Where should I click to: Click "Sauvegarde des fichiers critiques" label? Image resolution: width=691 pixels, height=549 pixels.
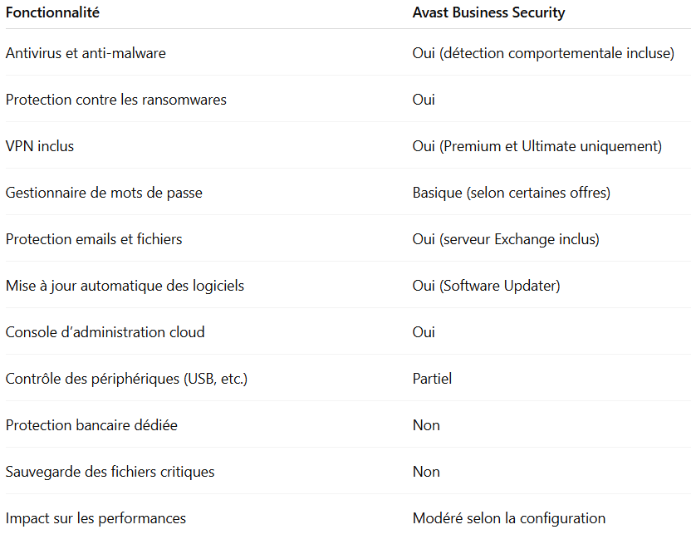pyautogui.click(x=110, y=472)
